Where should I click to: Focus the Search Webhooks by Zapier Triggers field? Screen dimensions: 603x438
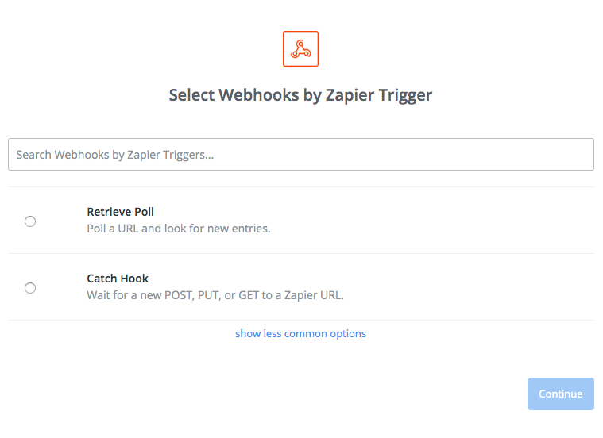pos(301,155)
